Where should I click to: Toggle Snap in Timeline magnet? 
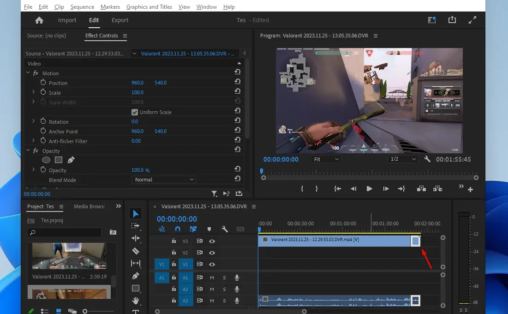point(178,229)
